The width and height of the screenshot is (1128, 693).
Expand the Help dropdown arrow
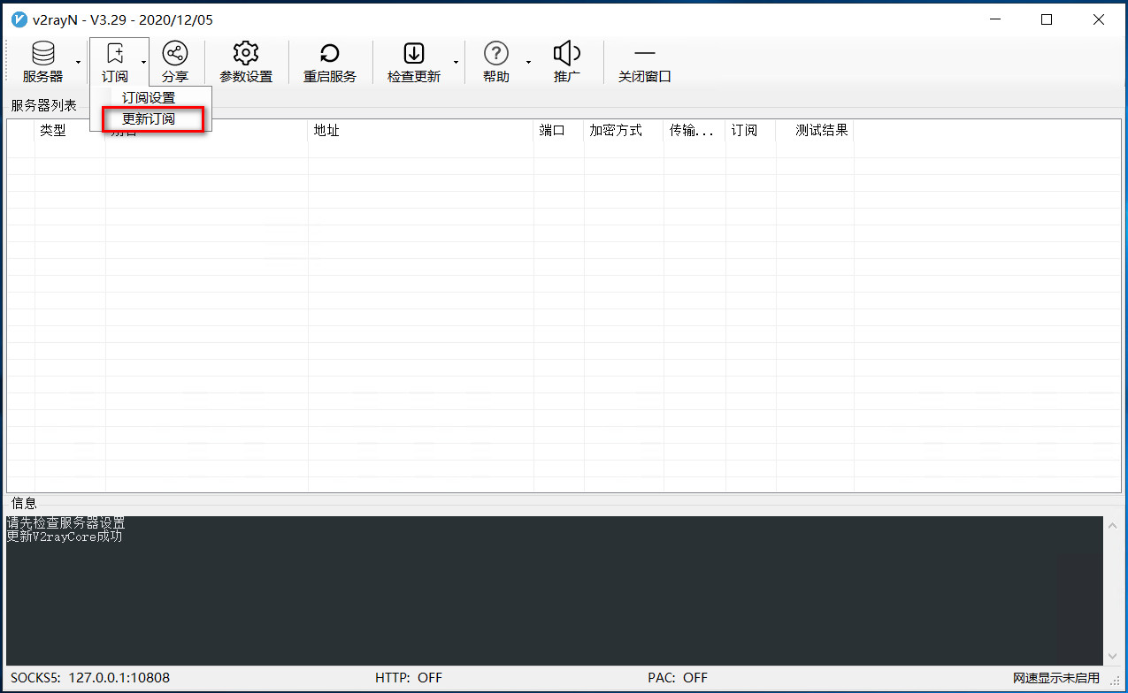528,62
